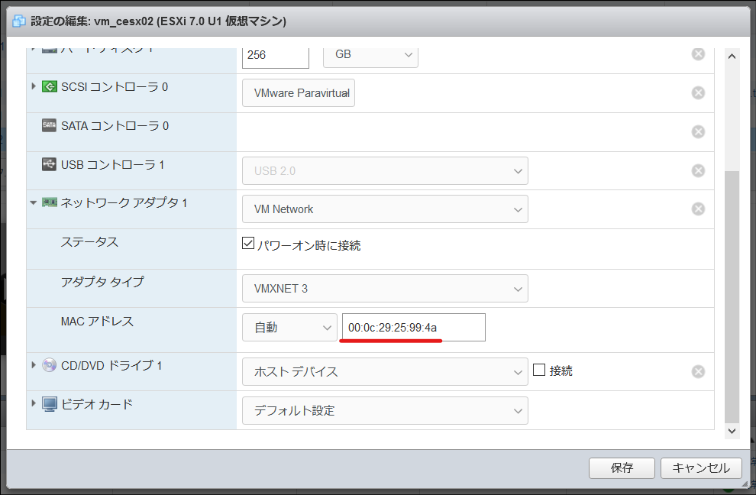Click the MAC アドレス label
The height and width of the screenshot is (495, 756).
(97, 322)
